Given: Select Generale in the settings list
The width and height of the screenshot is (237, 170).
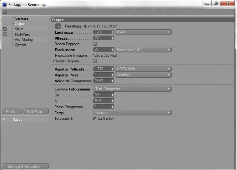Looking at the screenshot, I should (x=22, y=18).
